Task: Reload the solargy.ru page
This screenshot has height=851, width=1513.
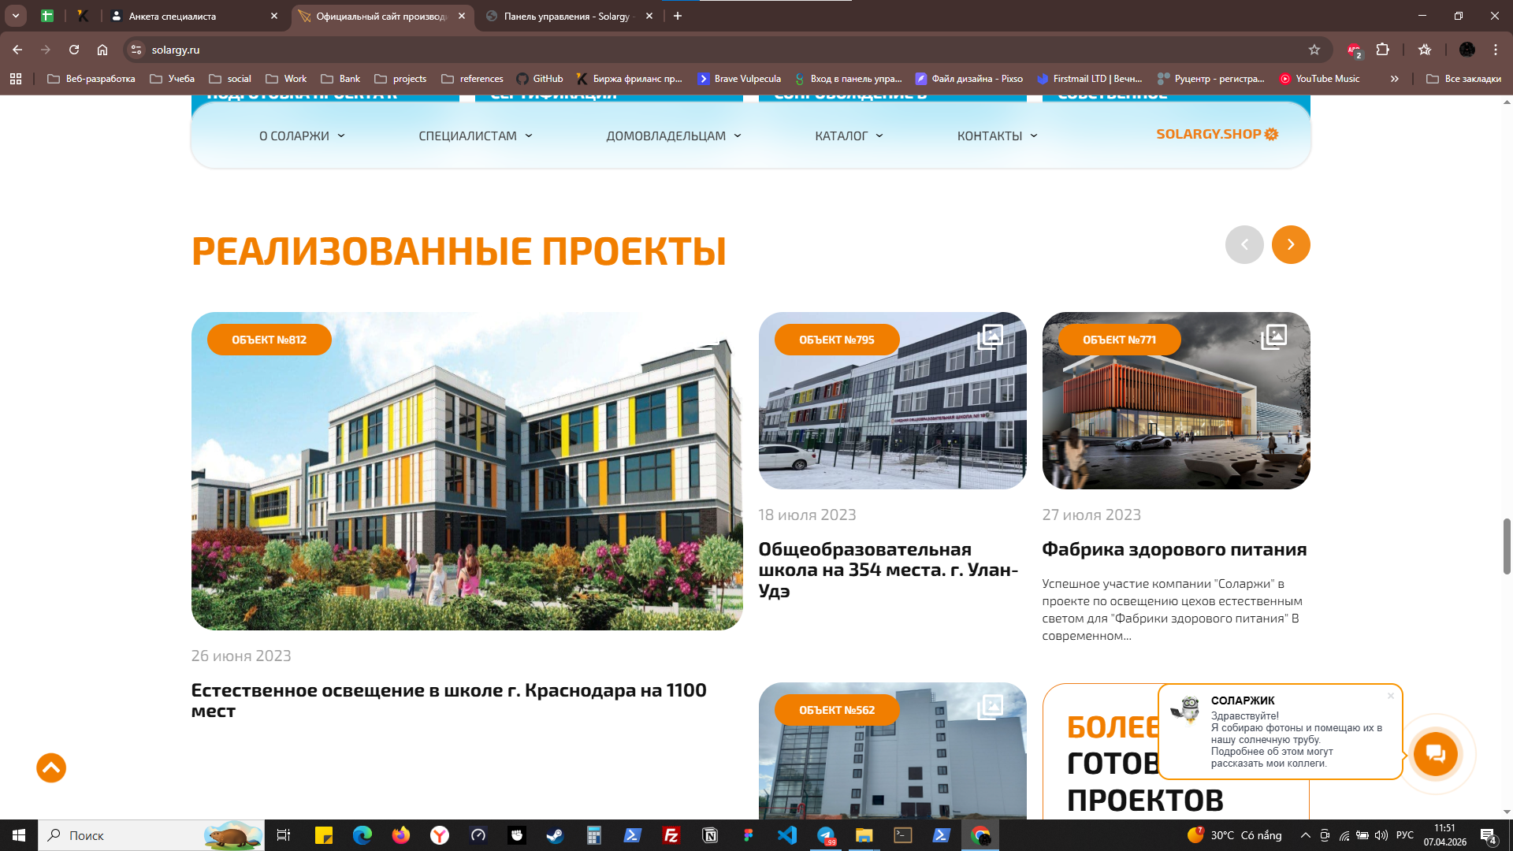Action: [74, 50]
